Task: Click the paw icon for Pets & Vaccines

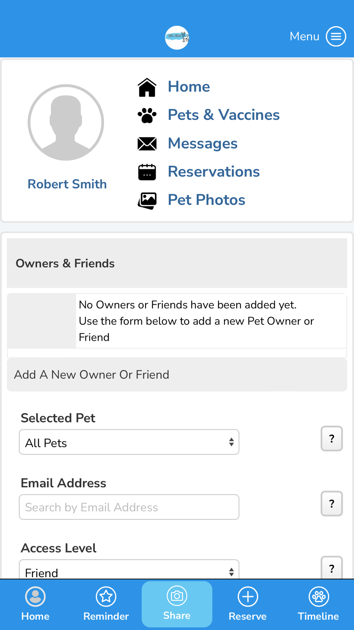Action: click(x=147, y=116)
